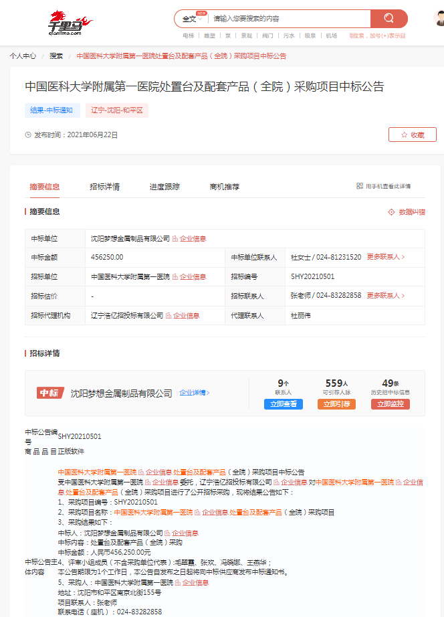Image resolution: width=444 pixels, height=617 pixels.
Task: Go to 搜索 breadcrumb
Action: point(56,56)
